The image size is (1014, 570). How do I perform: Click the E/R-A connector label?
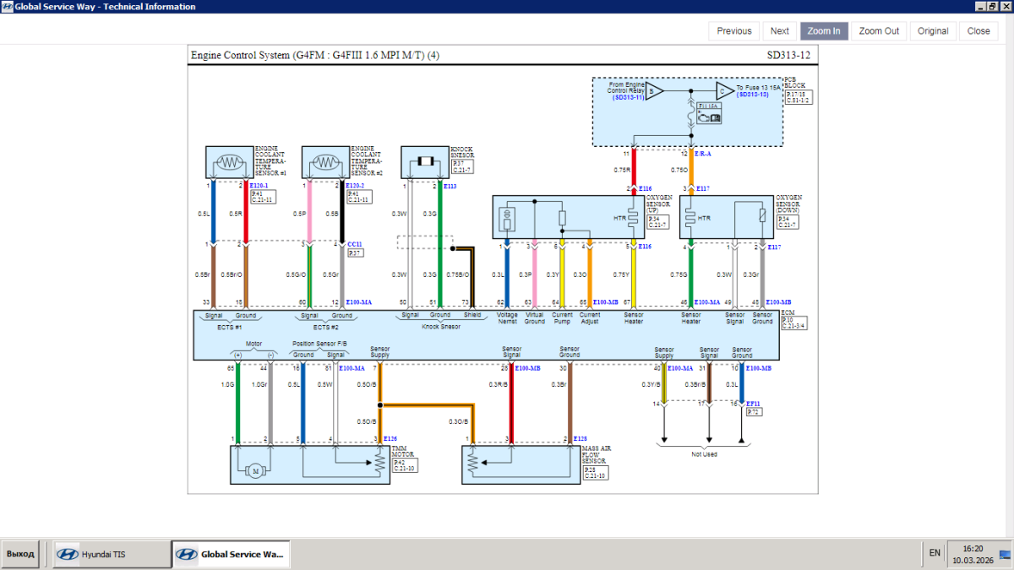tap(703, 154)
